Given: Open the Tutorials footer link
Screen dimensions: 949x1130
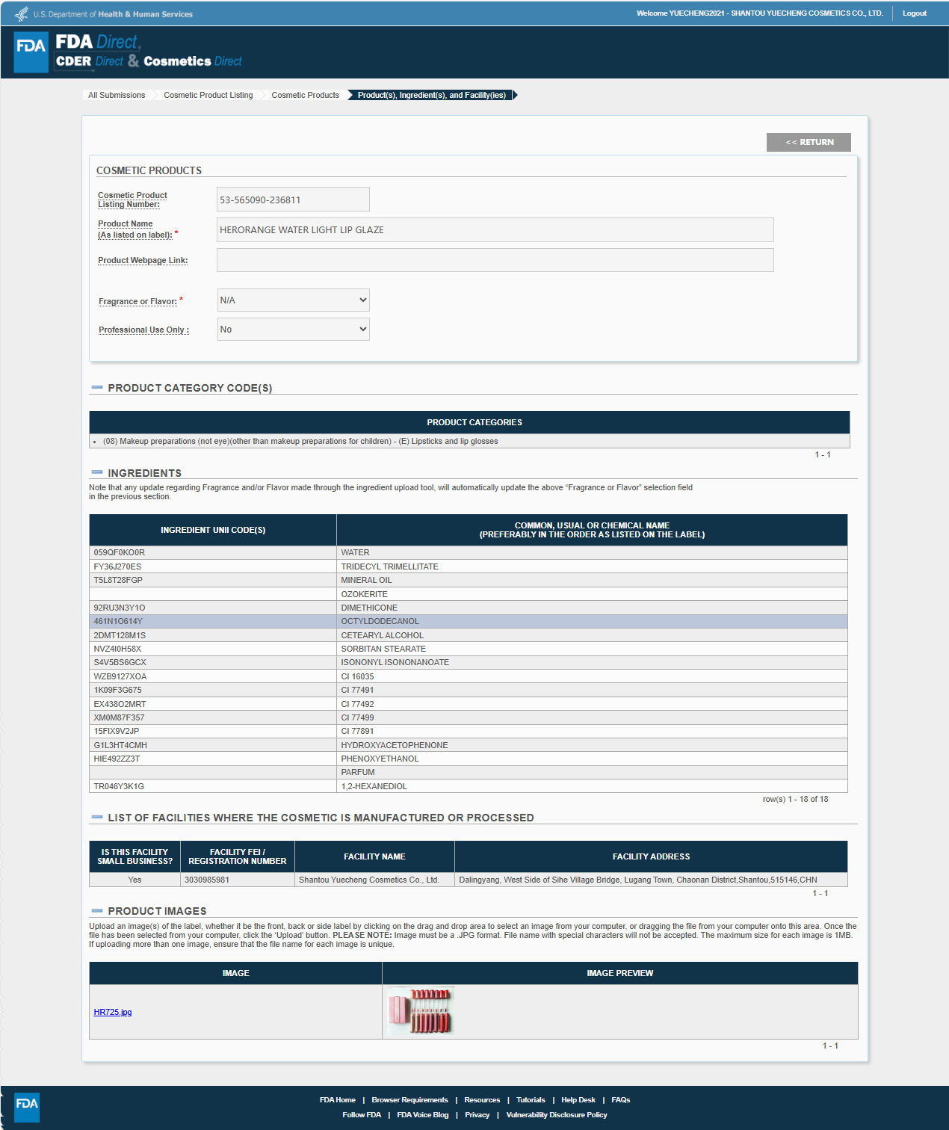Looking at the screenshot, I should point(531,1099).
